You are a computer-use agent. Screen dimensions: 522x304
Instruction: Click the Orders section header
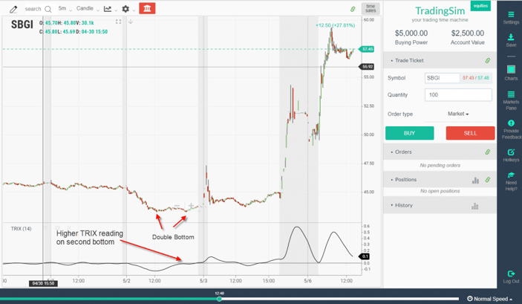[x=403, y=152]
